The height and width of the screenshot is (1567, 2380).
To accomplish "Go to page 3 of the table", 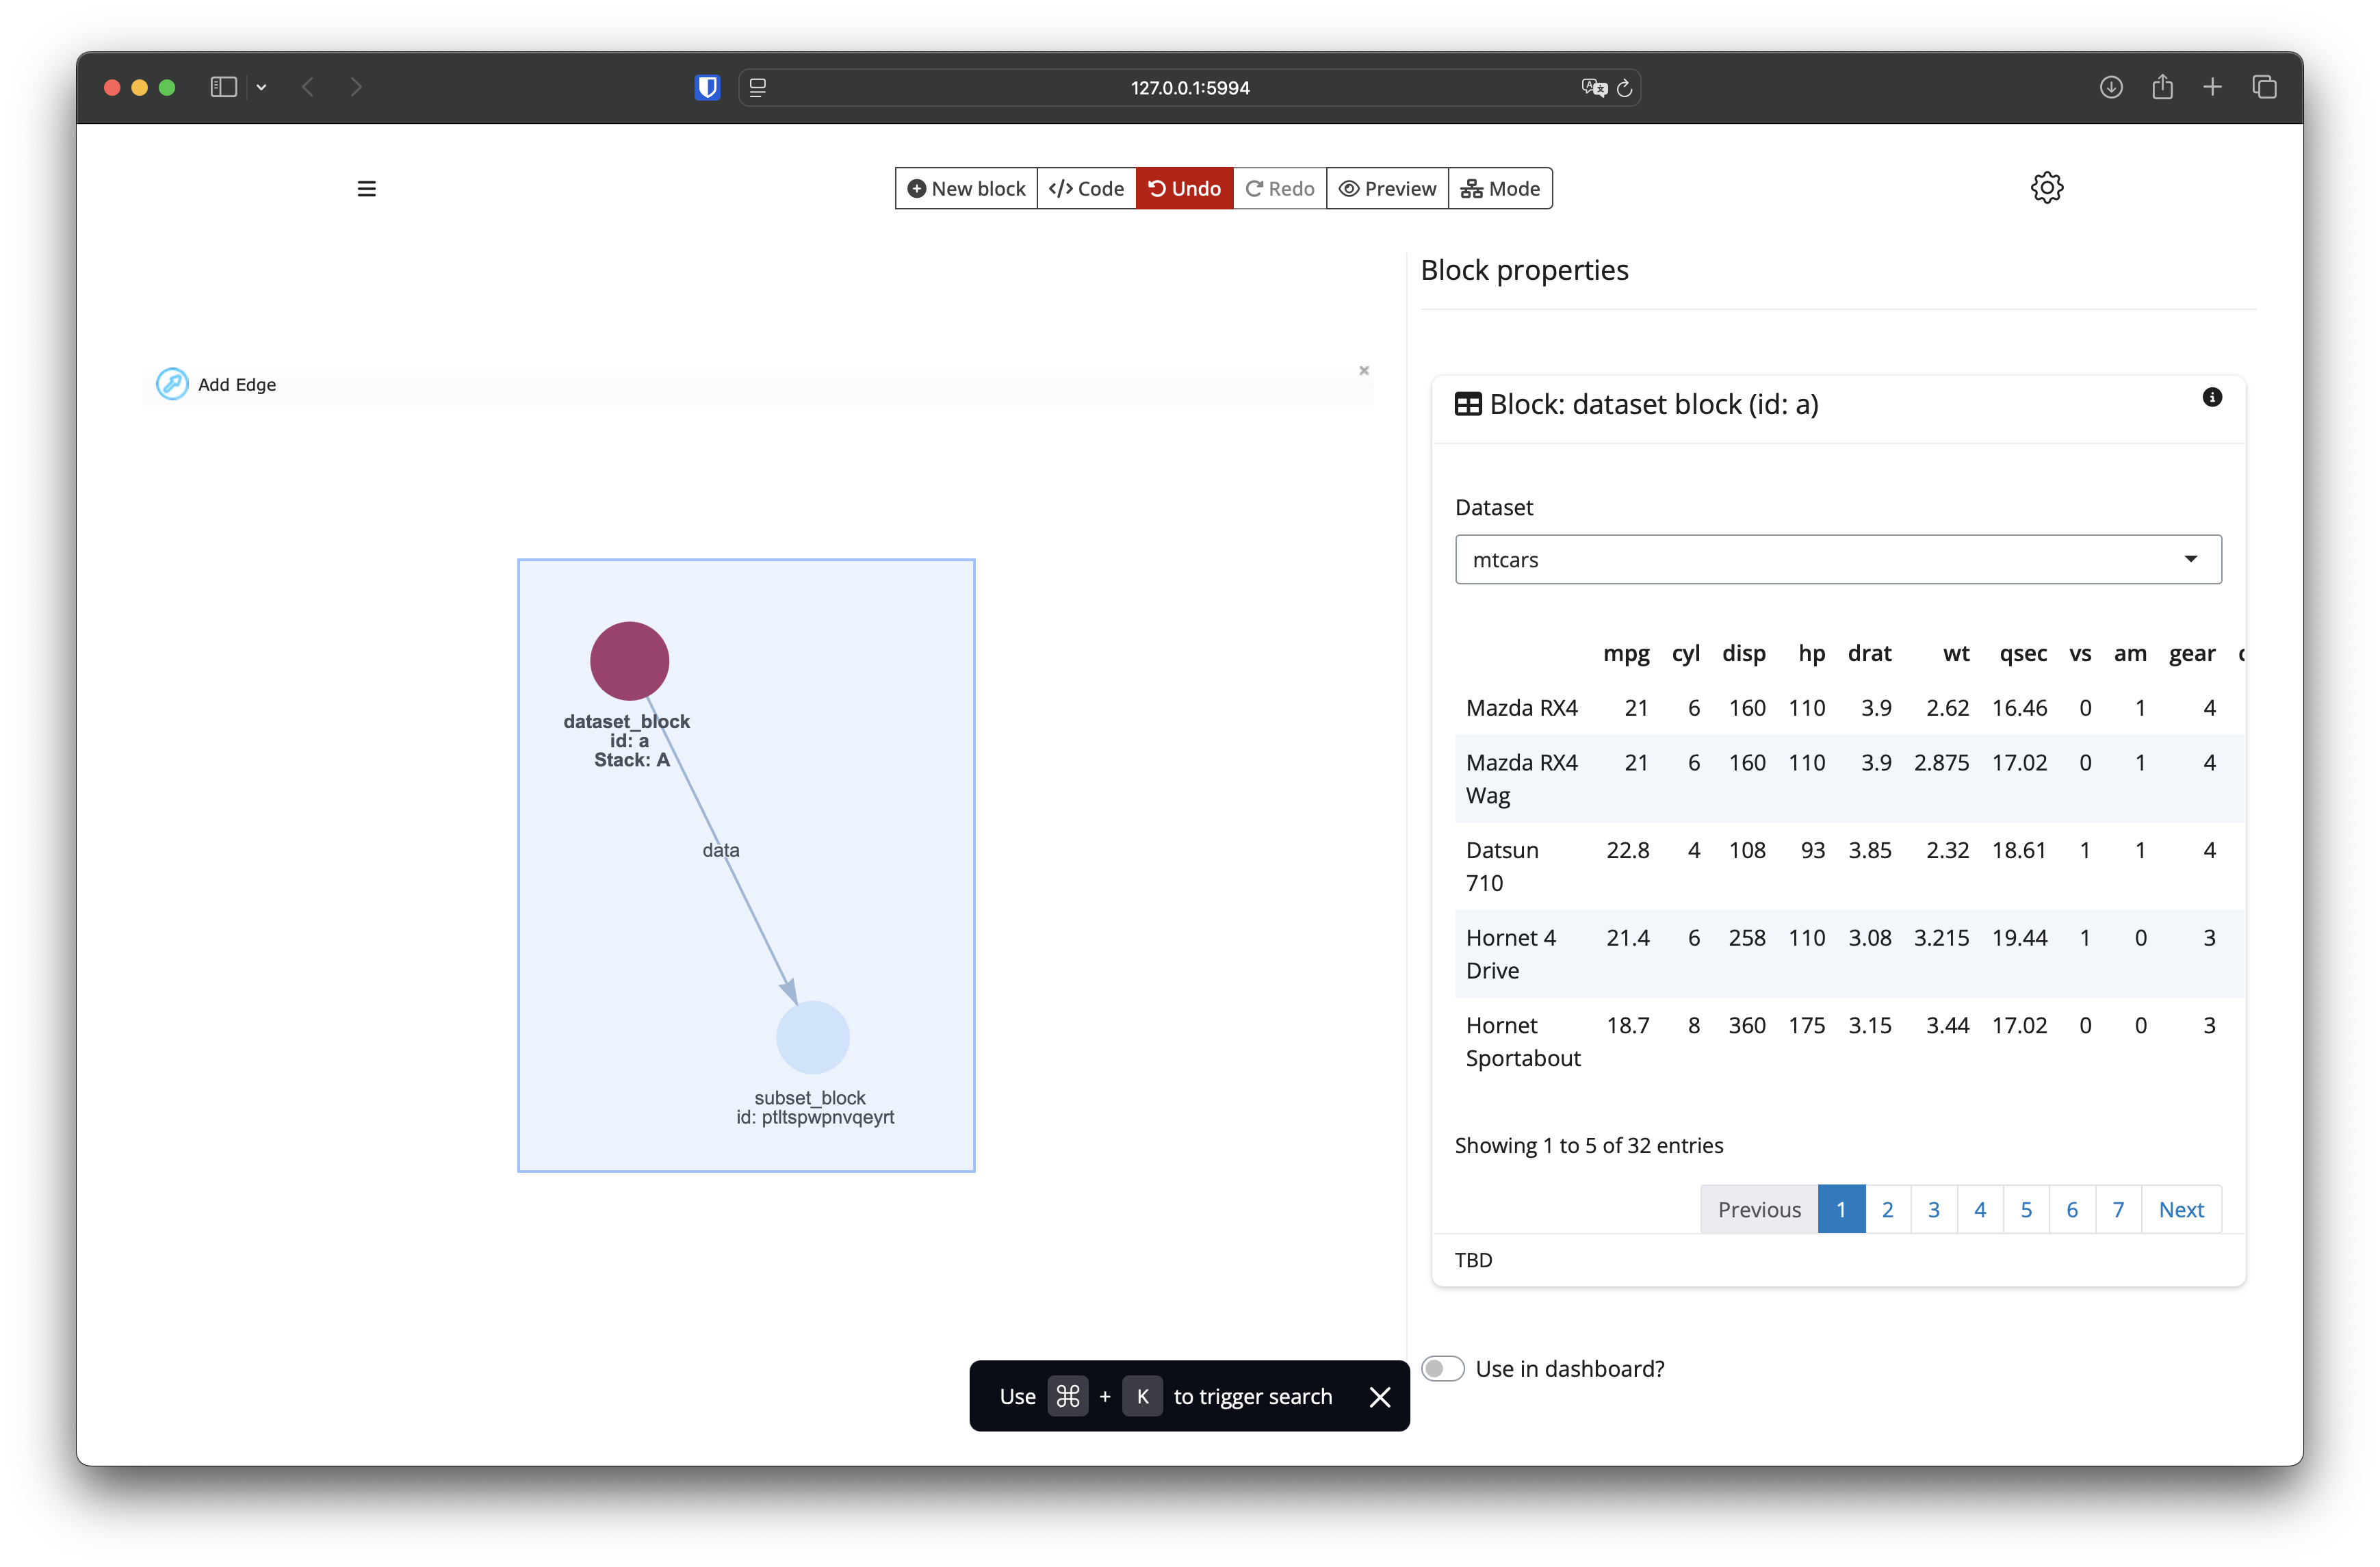I will point(1933,1209).
